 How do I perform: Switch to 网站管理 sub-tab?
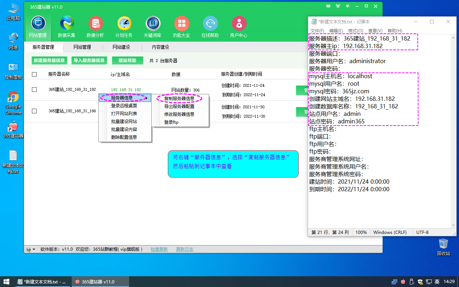pos(82,47)
